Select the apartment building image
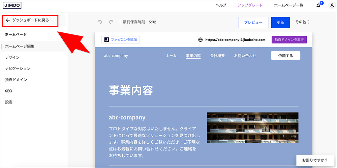This screenshot has height=168, width=337. 253,128
